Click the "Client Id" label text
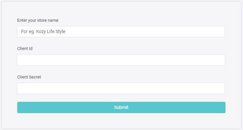Screen dimensions: 243x130 25,49
